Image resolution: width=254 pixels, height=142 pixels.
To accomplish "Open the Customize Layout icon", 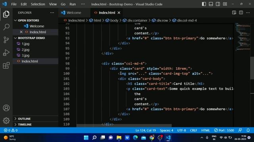I will (225, 4).
